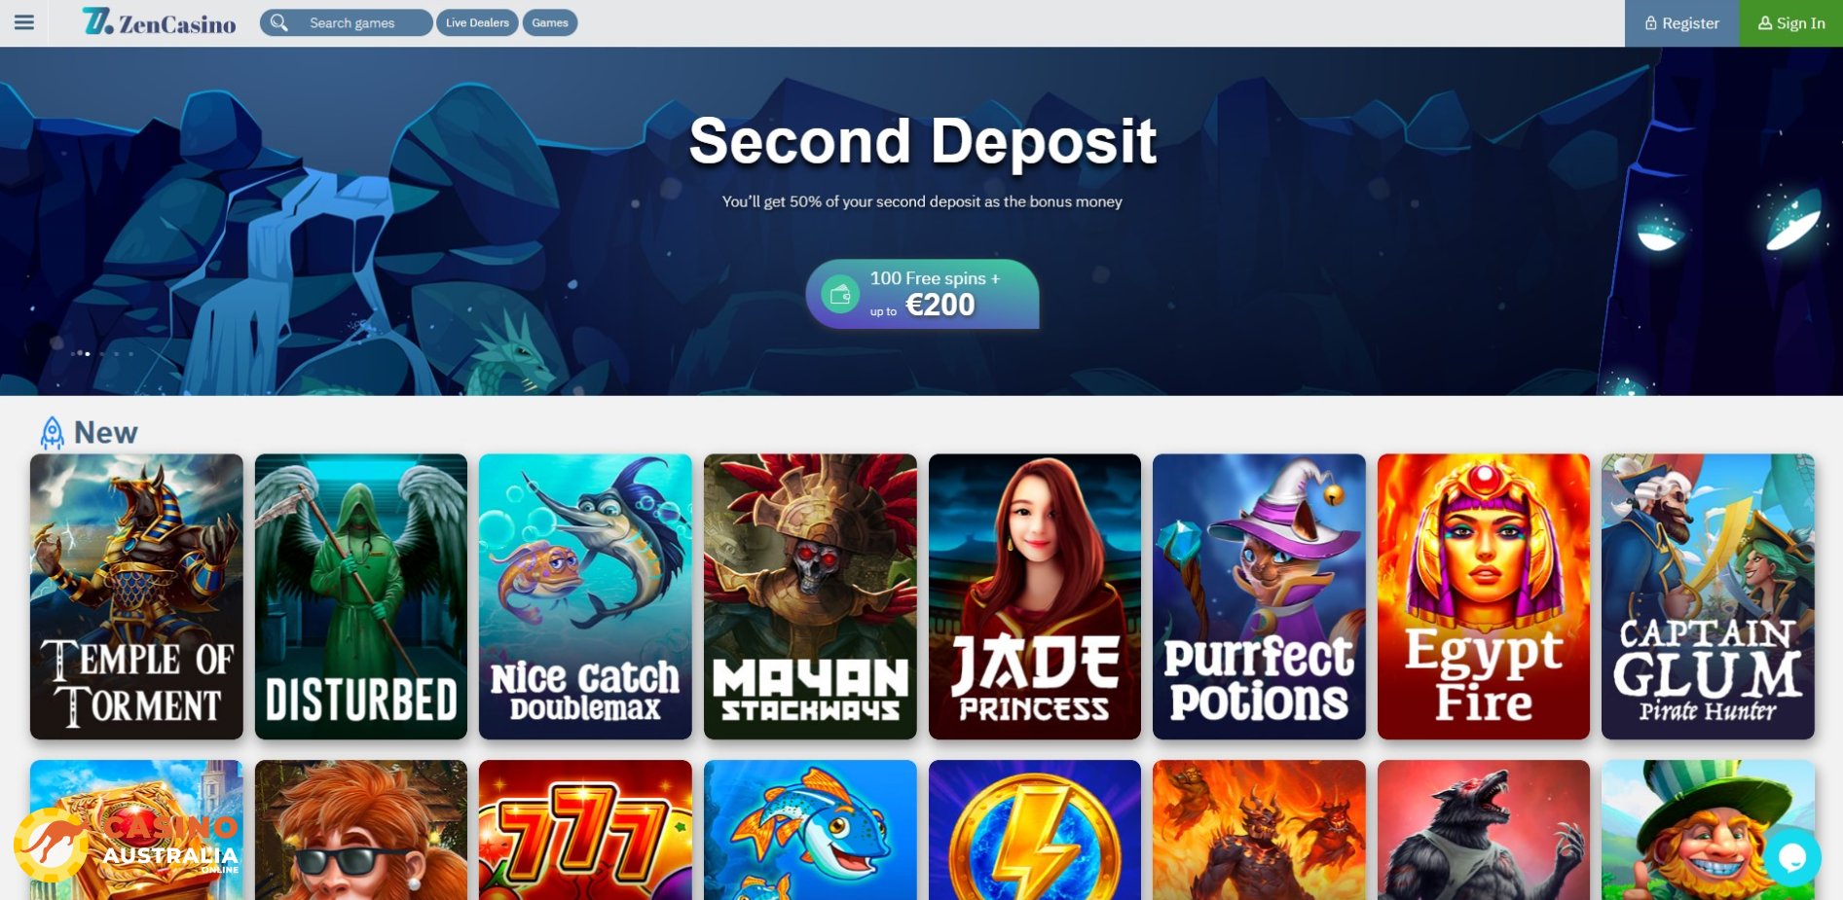Click the Sign In button
Screen dimensions: 1843x900
point(1790,23)
